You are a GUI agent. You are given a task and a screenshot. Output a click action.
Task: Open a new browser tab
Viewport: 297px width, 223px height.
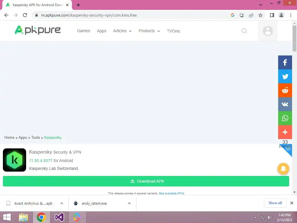(x=78, y=5)
